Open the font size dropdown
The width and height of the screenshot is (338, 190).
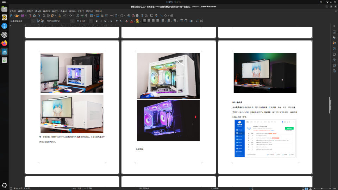(x=92, y=21)
